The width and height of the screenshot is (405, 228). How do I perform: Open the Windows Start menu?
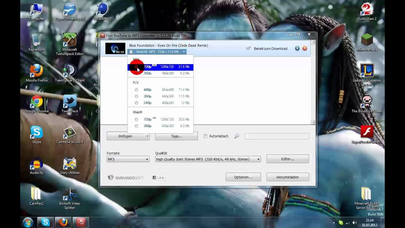pyautogui.click(x=28, y=222)
